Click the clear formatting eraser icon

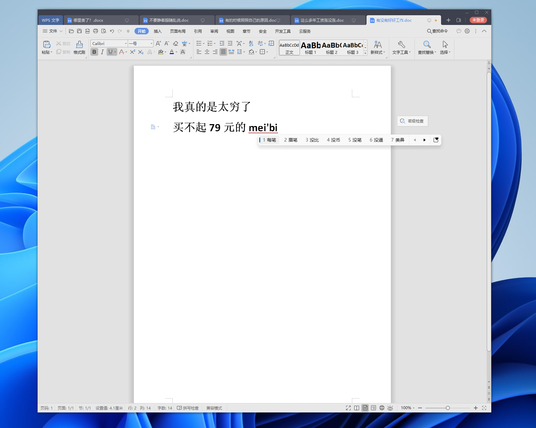pyautogui.click(x=175, y=43)
